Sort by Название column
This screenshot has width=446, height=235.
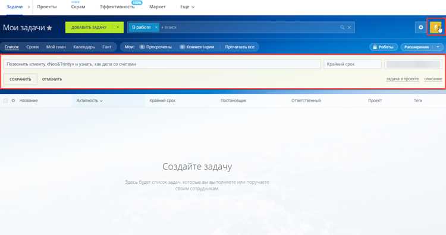tap(29, 101)
